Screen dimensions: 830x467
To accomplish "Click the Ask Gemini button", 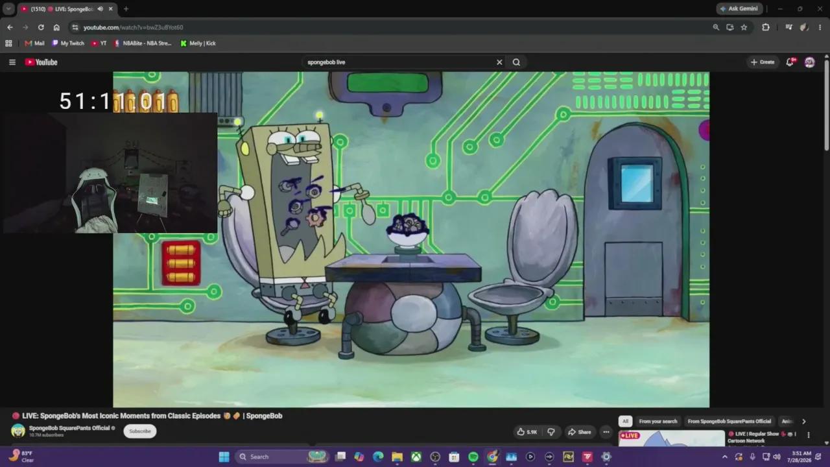I will 739,8.
